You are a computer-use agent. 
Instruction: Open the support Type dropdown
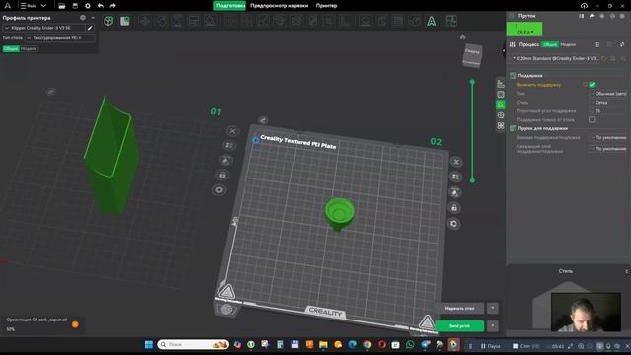(x=608, y=94)
